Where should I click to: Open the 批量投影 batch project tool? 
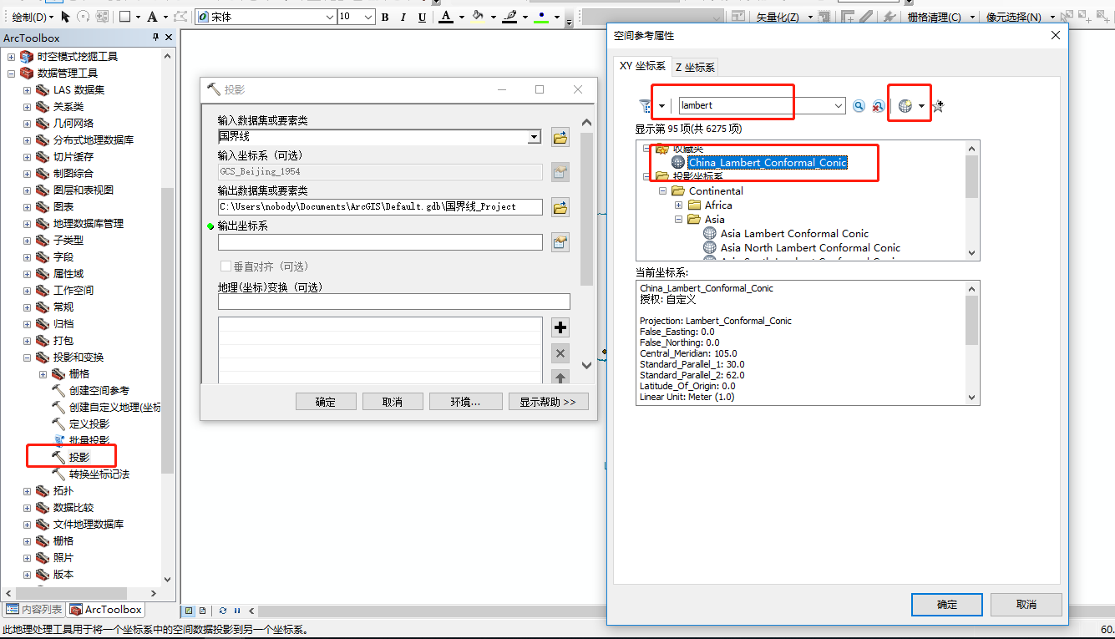(89, 440)
